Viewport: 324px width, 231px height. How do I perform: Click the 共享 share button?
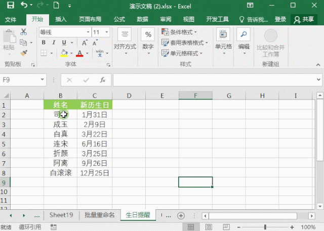304,20
